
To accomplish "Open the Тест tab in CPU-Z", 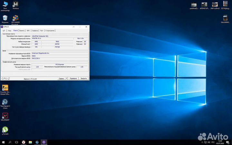I will [42, 31].
